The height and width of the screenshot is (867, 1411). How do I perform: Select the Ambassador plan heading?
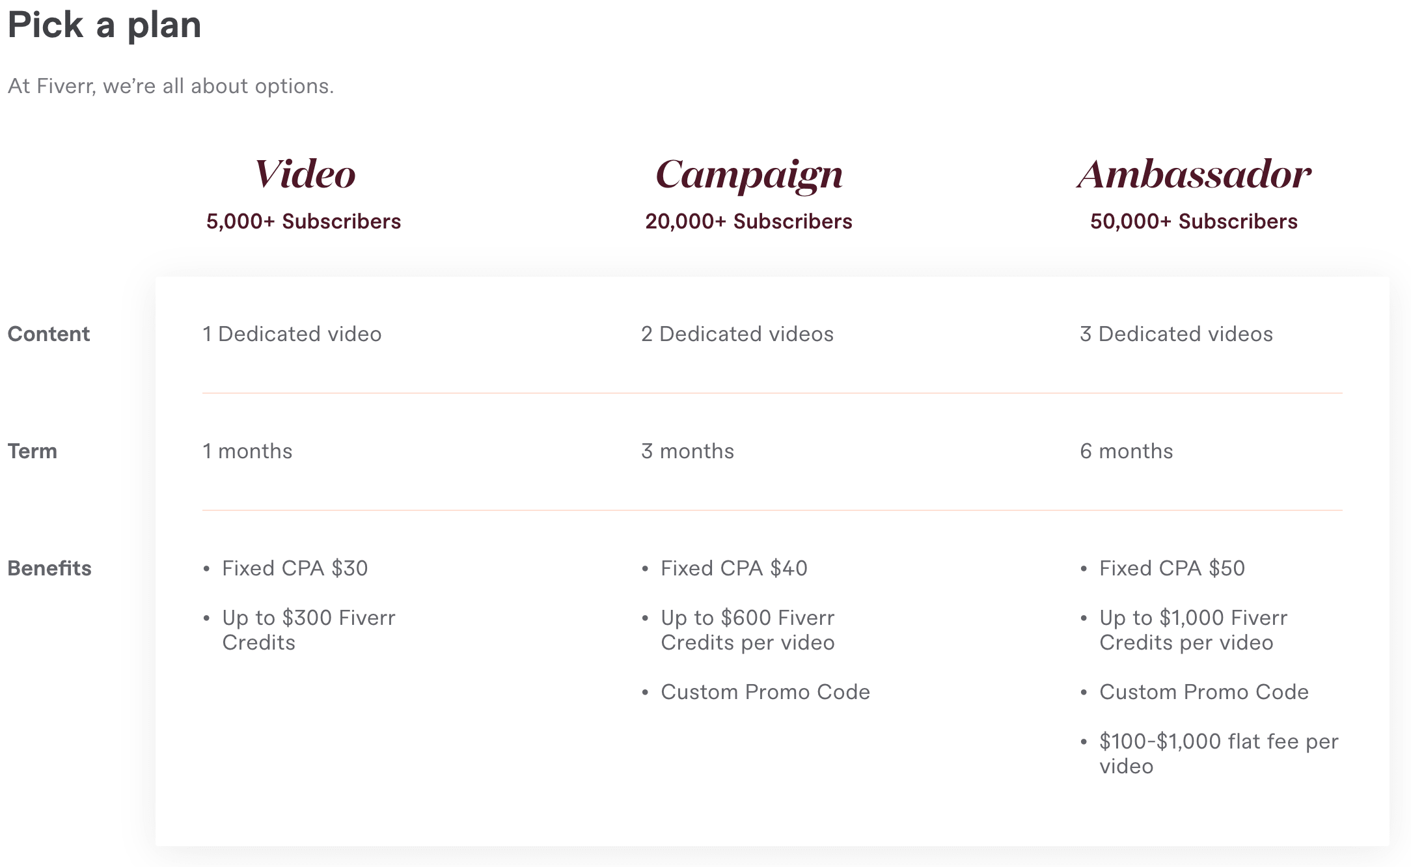1194,174
